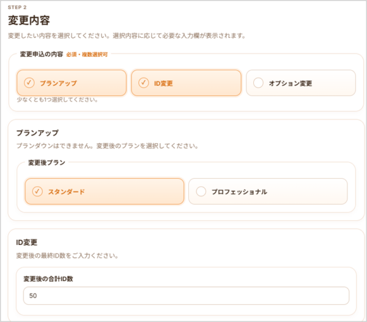This screenshot has width=367, height=322.
Task: Choose the プロフェッショナル plan label
Action: click(239, 192)
